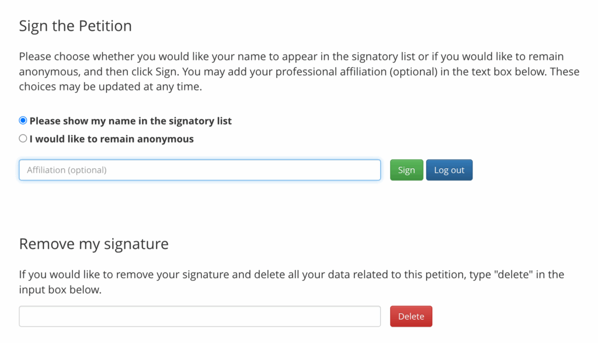The image size is (598, 343).
Task: Focus the Affiliation (optional) text field
Action: (200, 170)
